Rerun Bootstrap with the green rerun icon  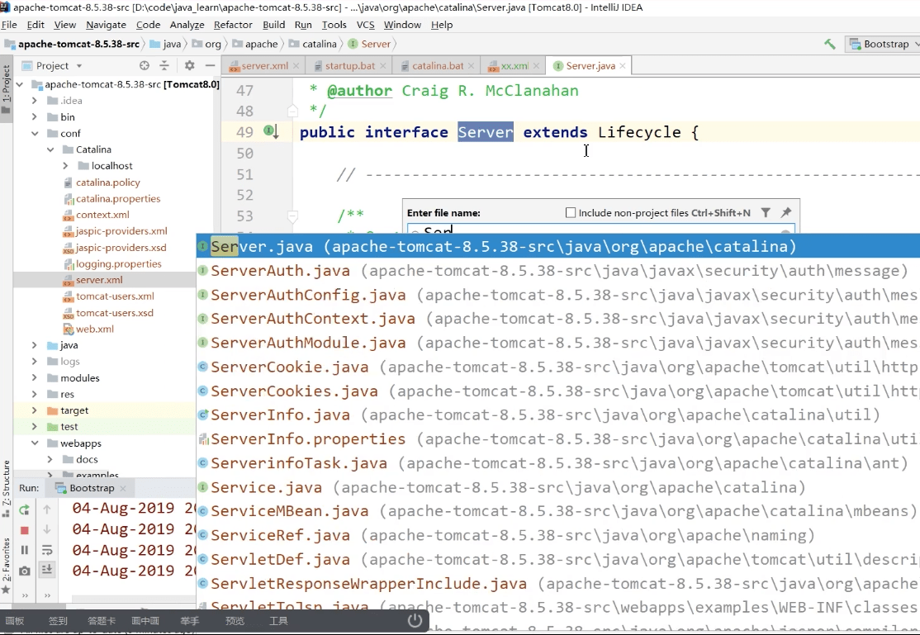(25, 509)
